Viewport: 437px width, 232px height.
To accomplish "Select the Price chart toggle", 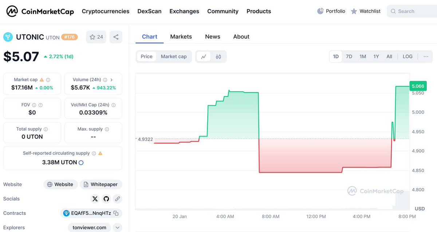I will (146, 57).
